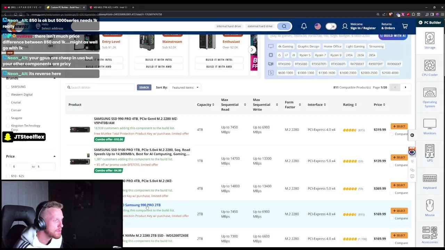
Task: Check the Seagate brand filter
Action: pos(8,118)
